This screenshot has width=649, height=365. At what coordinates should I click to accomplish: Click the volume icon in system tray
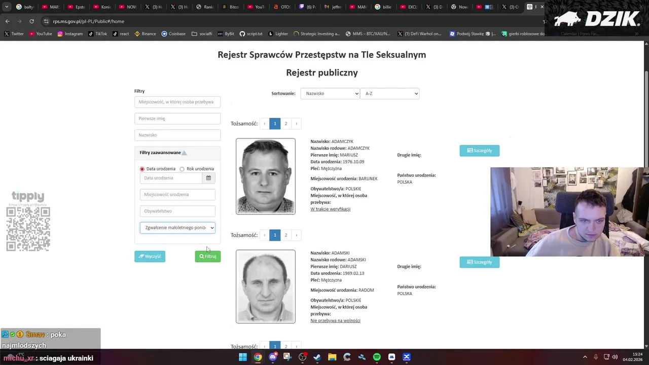(615, 357)
